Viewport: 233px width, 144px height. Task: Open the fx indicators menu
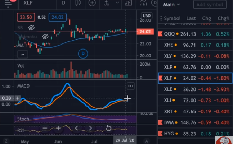pyautogui.click(x=107, y=3)
